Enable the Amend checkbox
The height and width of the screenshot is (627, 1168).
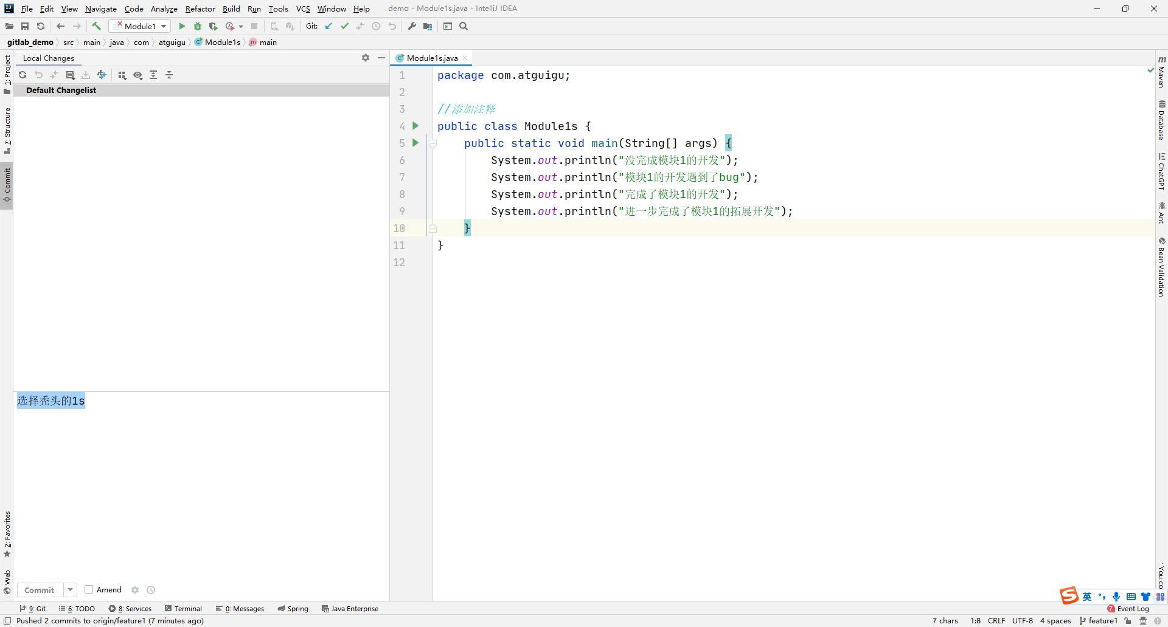tap(89, 589)
